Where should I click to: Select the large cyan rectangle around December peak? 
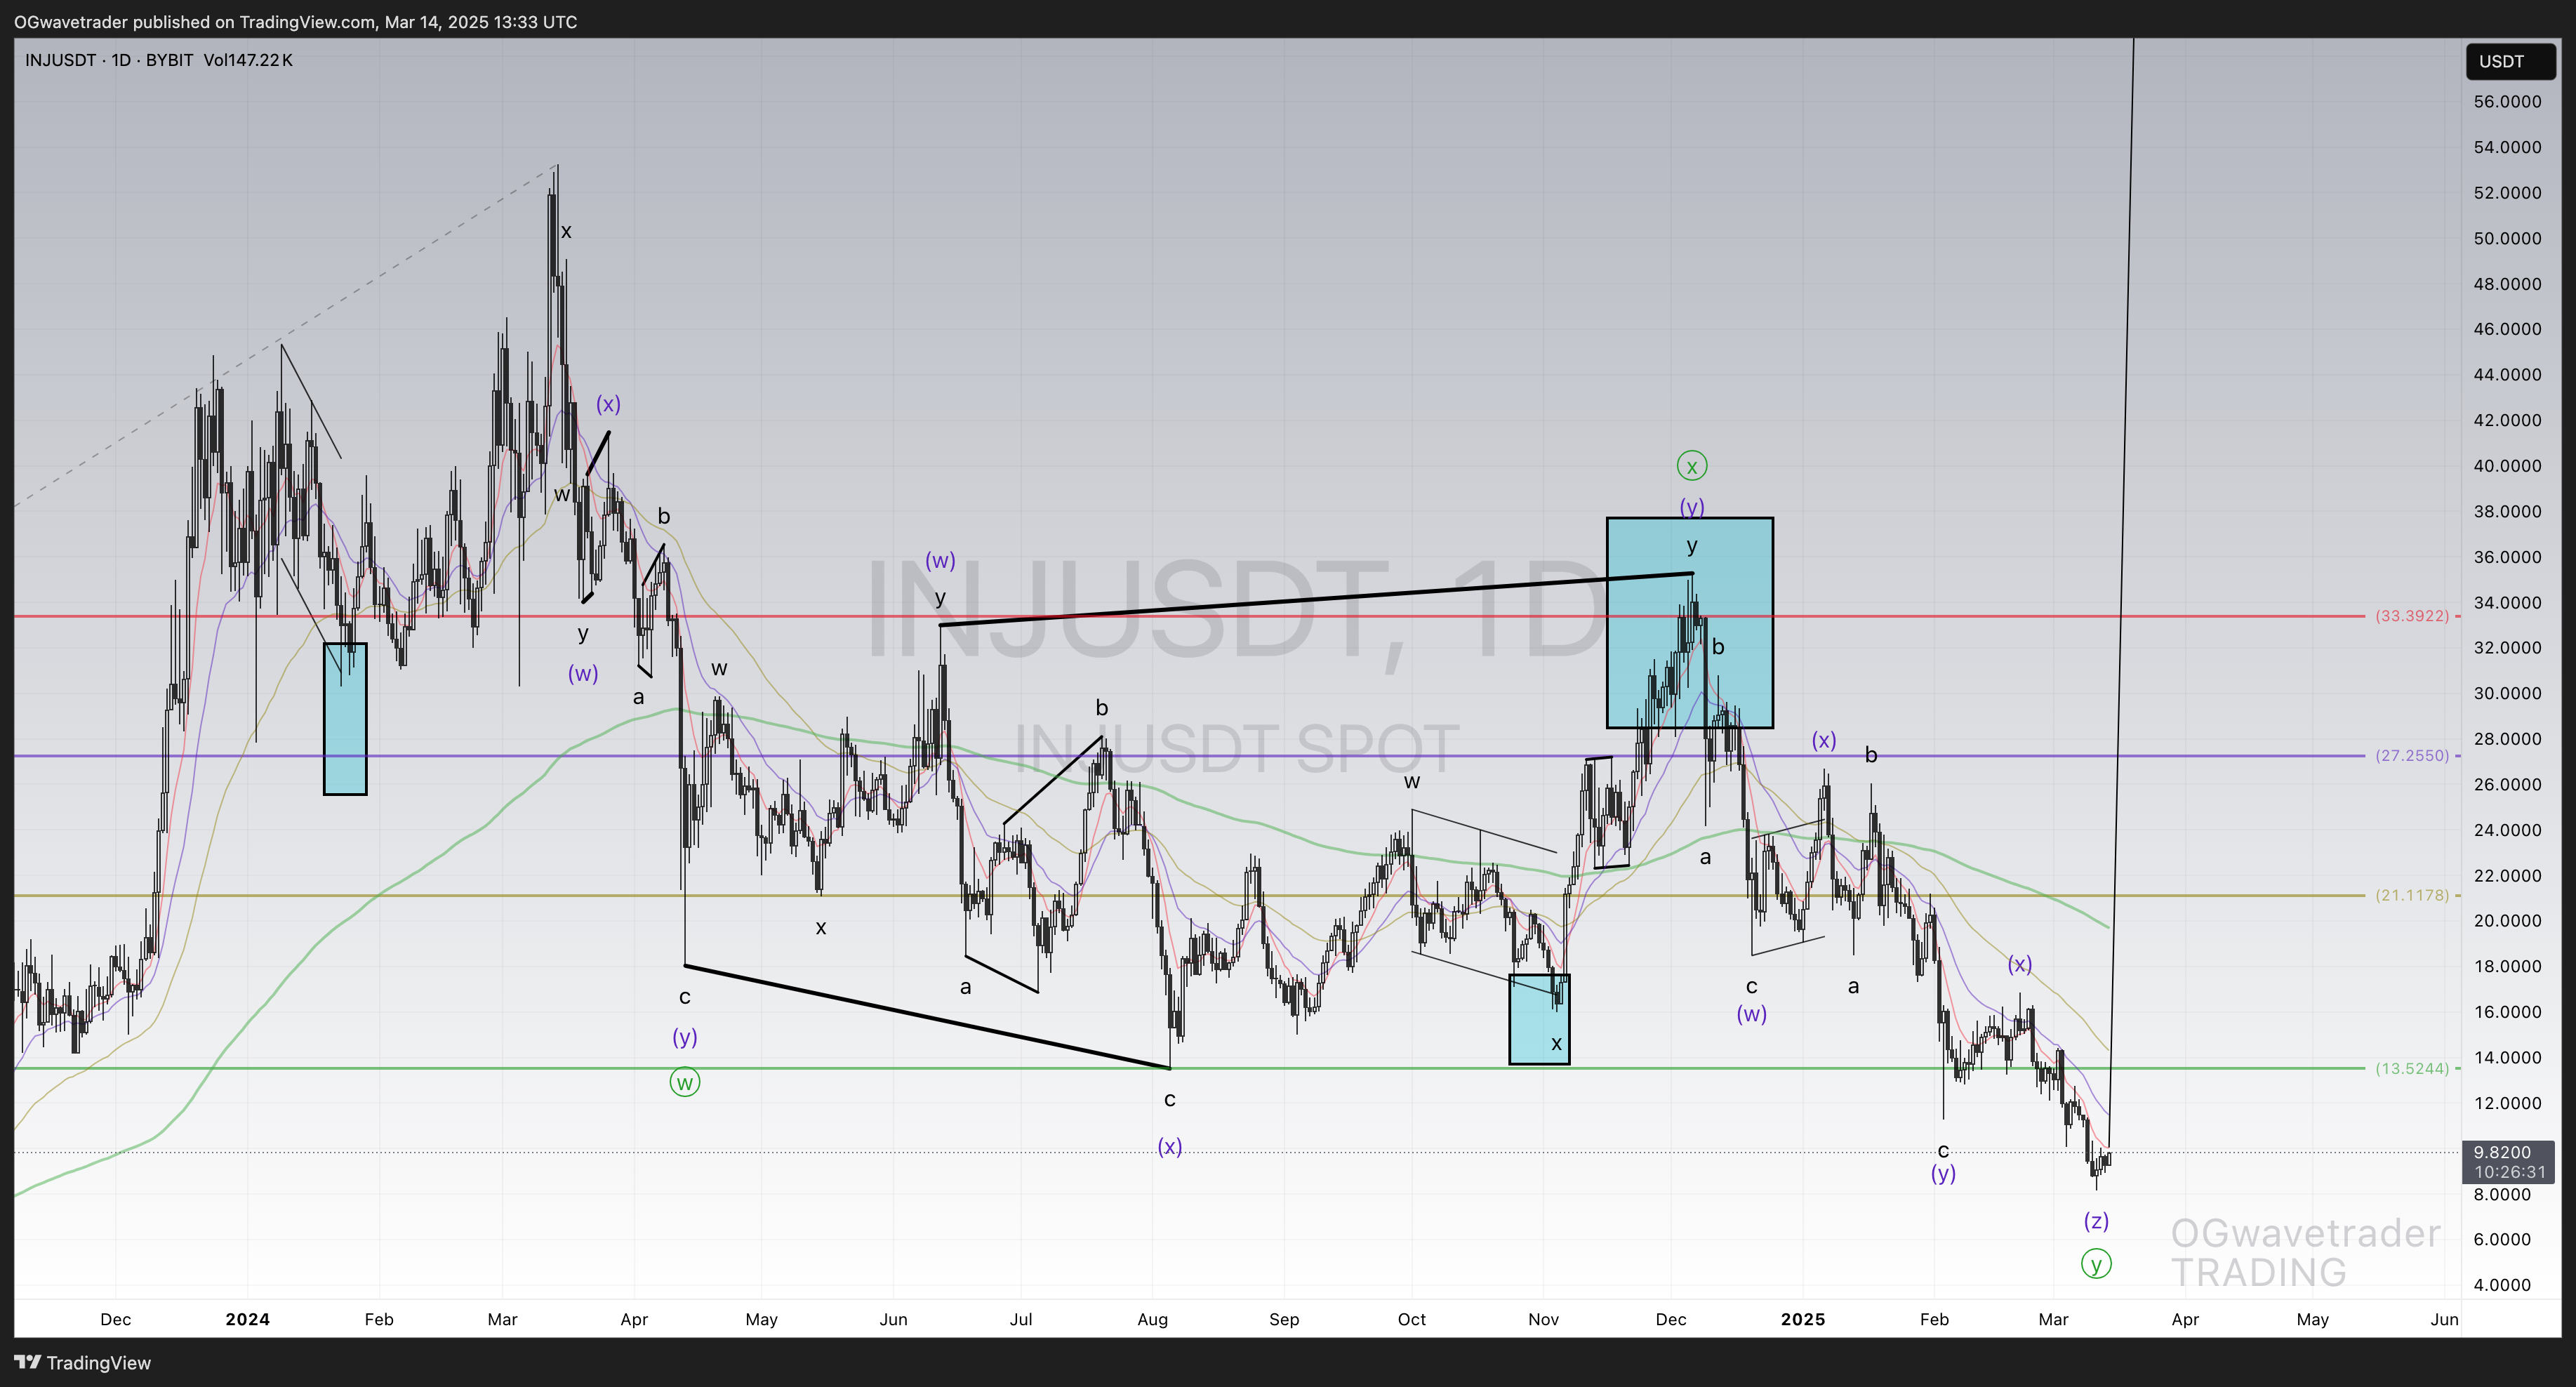(x=1690, y=623)
